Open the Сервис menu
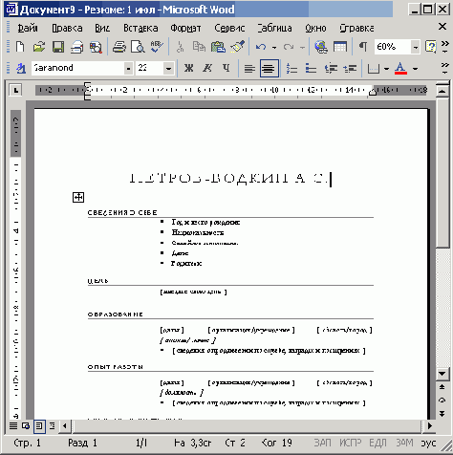The image size is (453, 455). coord(229,28)
